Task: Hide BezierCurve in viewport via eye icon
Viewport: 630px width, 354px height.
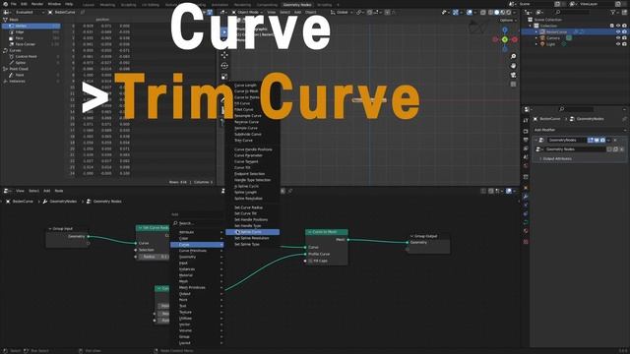Action: pos(618,31)
